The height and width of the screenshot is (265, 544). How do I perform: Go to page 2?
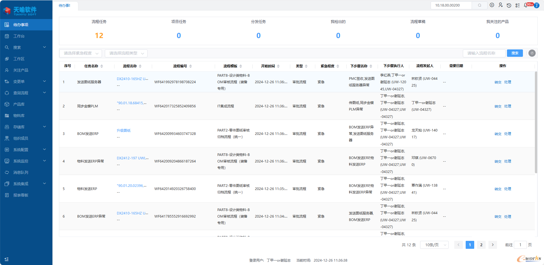pos(481,245)
